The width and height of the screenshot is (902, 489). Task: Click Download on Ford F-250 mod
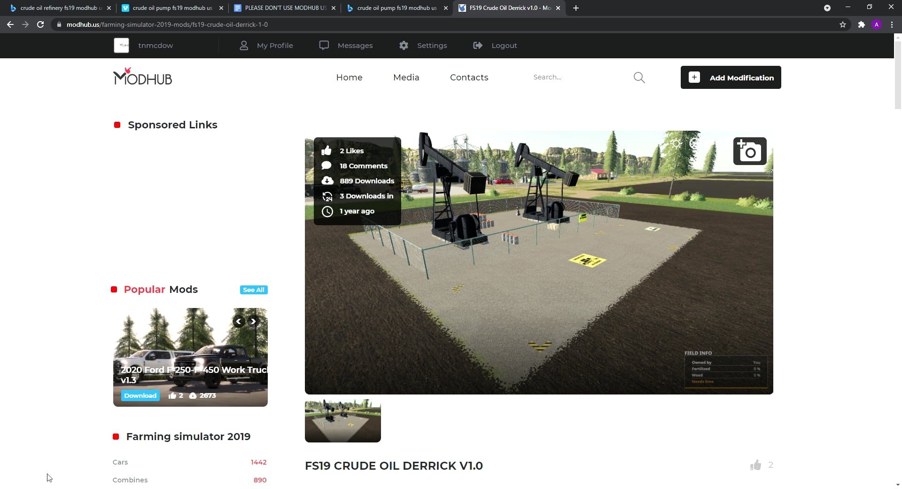pyautogui.click(x=140, y=396)
